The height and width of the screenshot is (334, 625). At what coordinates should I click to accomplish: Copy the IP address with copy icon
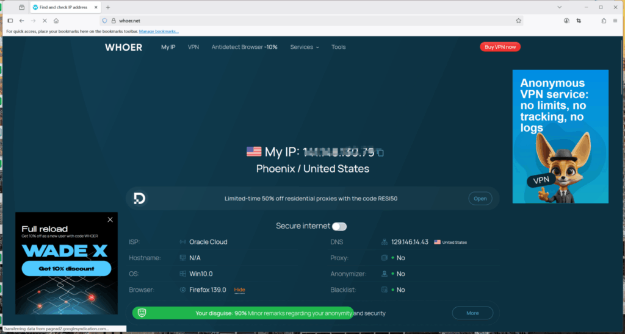click(380, 152)
